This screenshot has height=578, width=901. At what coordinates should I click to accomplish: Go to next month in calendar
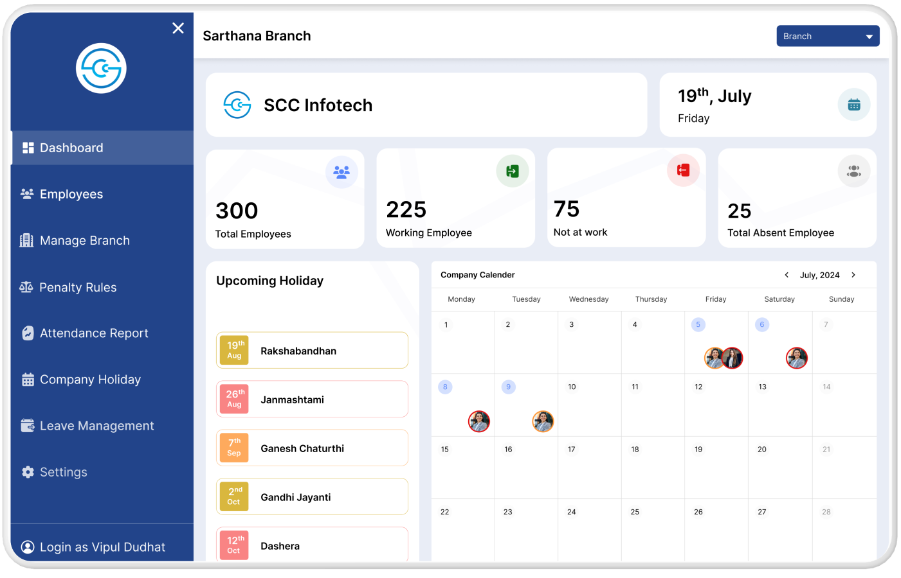click(x=853, y=275)
